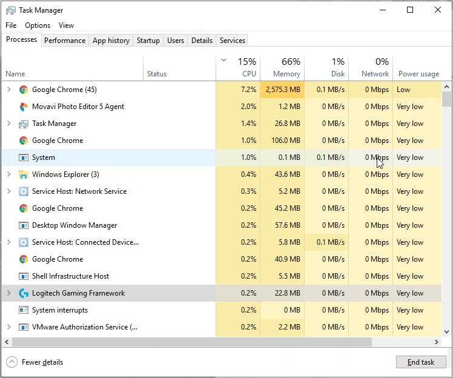Sort by the Memory column header
453x378 pixels.
click(282, 68)
